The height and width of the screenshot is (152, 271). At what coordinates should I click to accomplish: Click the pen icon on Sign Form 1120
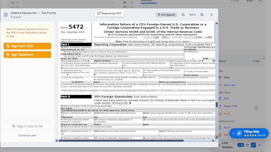click(8, 46)
